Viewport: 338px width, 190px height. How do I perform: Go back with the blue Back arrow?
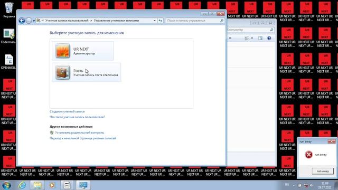pyautogui.click(x=22, y=21)
